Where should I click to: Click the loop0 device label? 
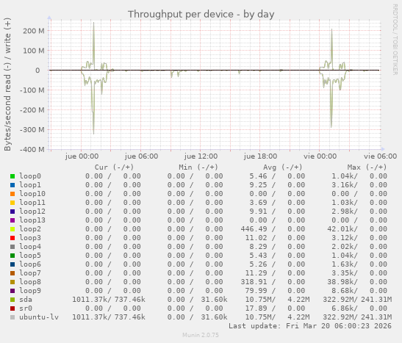(x=30, y=176)
